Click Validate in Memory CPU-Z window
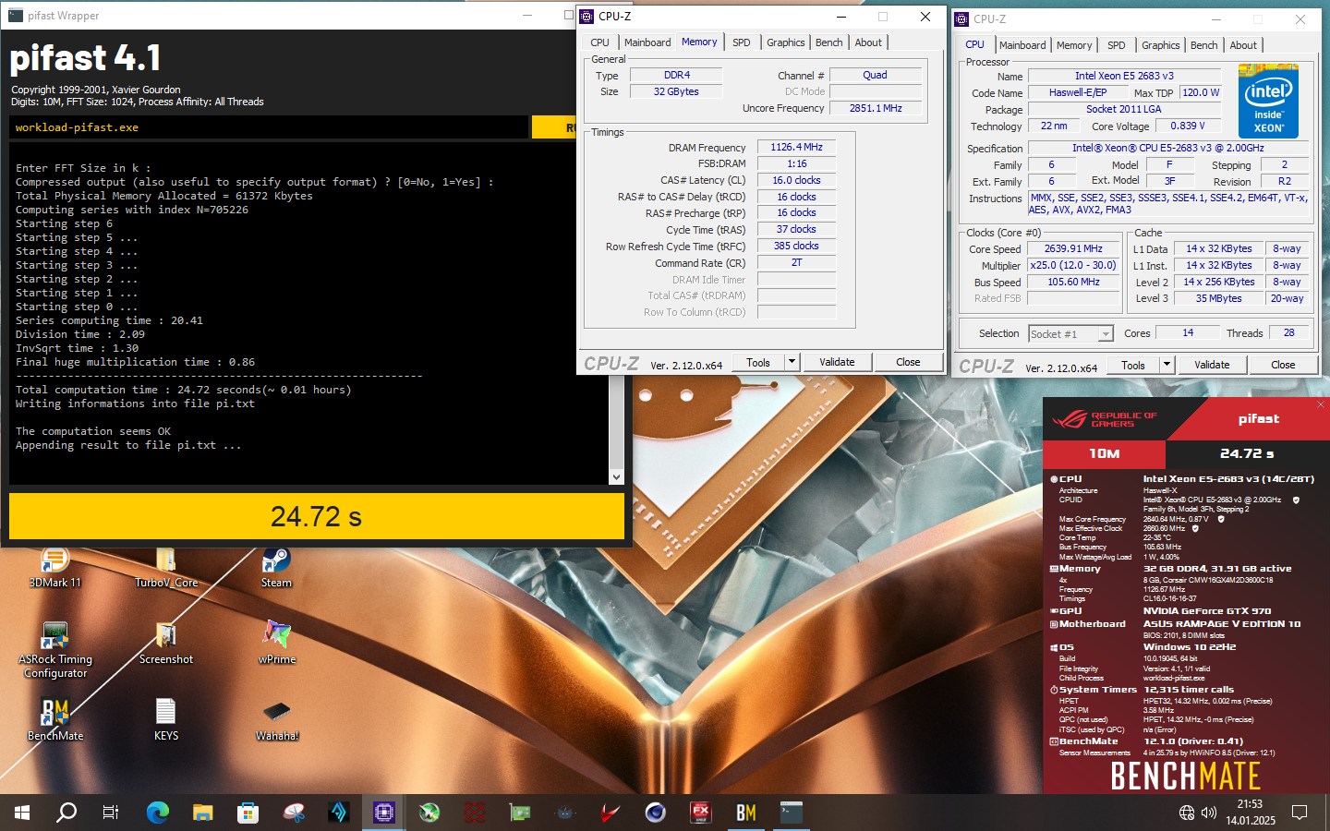This screenshot has width=1330, height=831. pos(837,362)
